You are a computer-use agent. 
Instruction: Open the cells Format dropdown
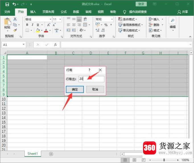[x=155, y=30]
